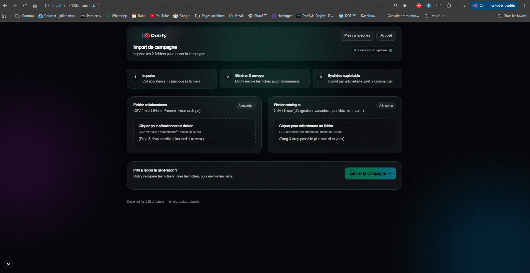The height and width of the screenshot is (273, 530).
Task: Click the Lancer la campagne button
Action: (370, 174)
